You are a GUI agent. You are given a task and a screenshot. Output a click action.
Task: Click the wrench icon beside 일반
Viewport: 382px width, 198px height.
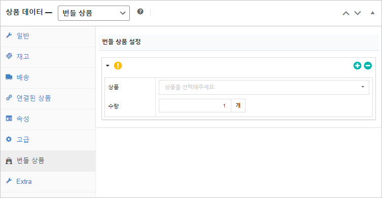(x=9, y=35)
